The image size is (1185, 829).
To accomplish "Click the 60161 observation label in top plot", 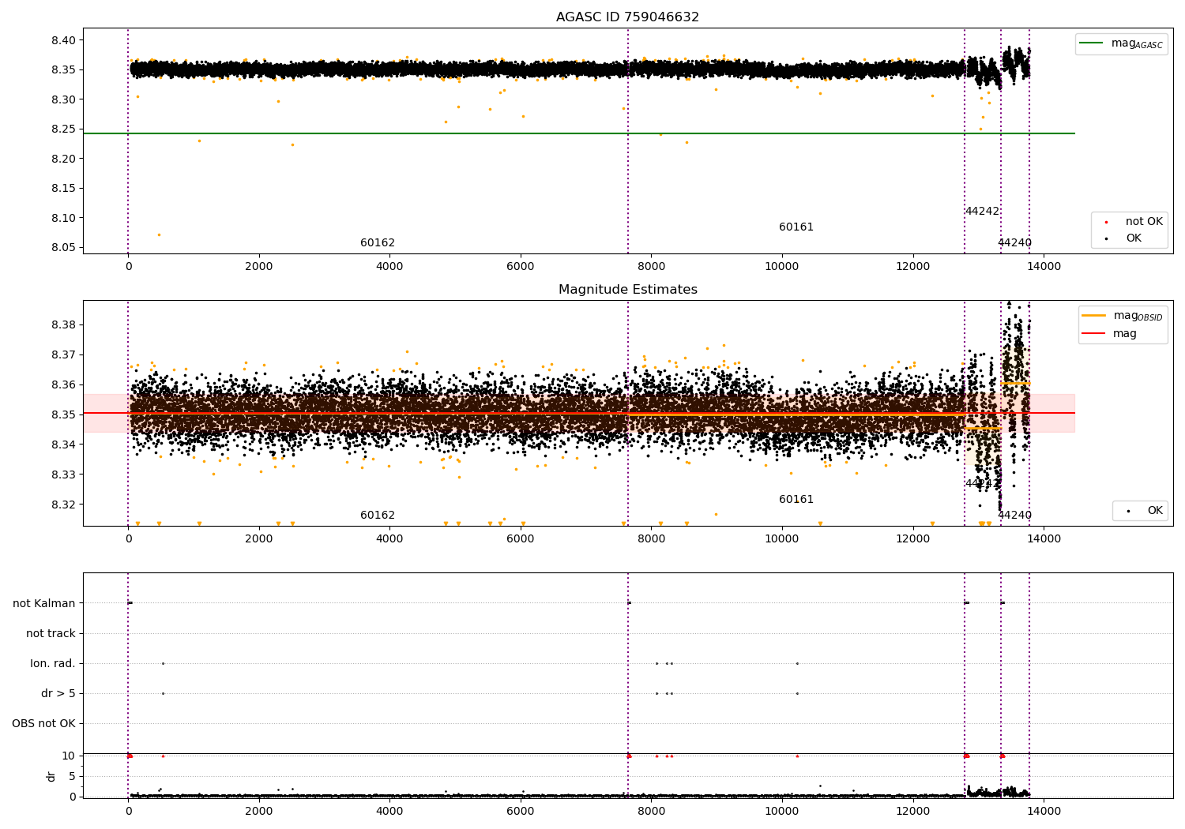I will [x=796, y=227].
